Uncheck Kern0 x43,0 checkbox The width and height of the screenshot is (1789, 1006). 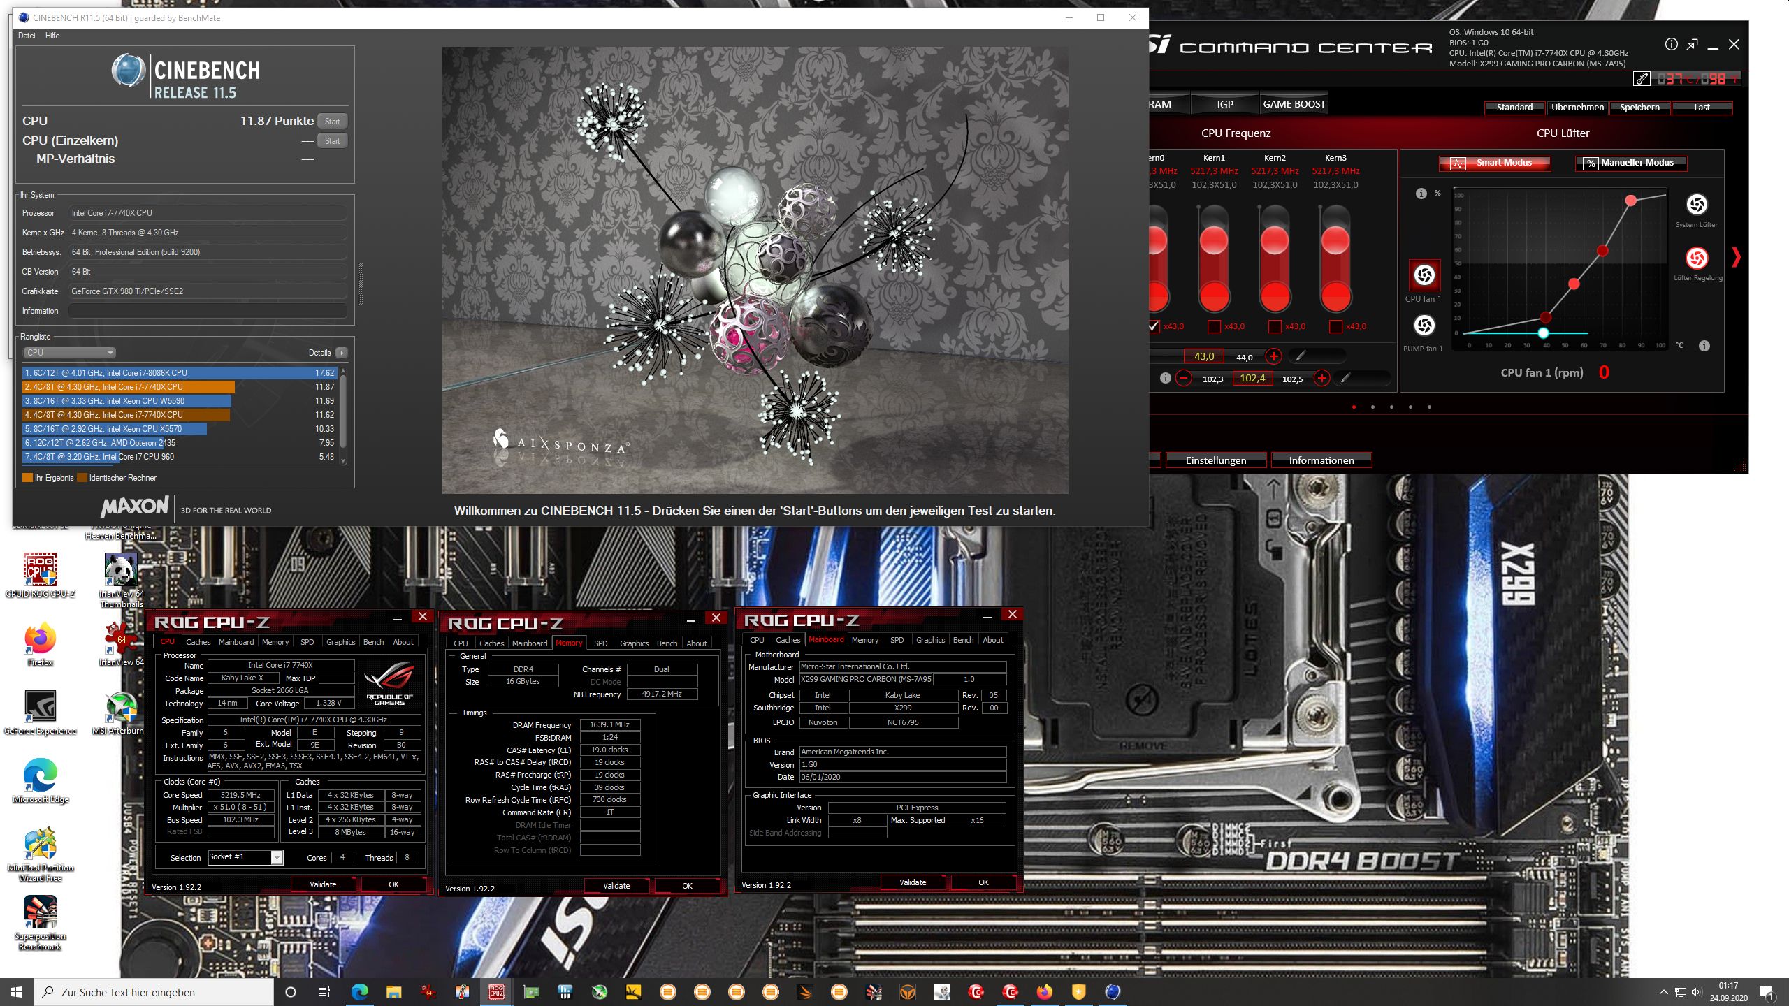[1154, 326]
